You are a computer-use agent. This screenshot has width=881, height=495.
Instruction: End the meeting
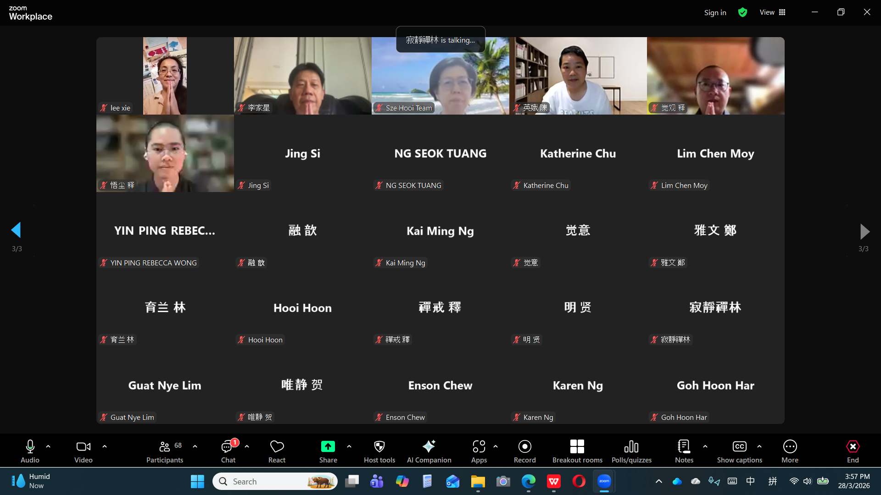pyautogui.click(x=853, y=451)
